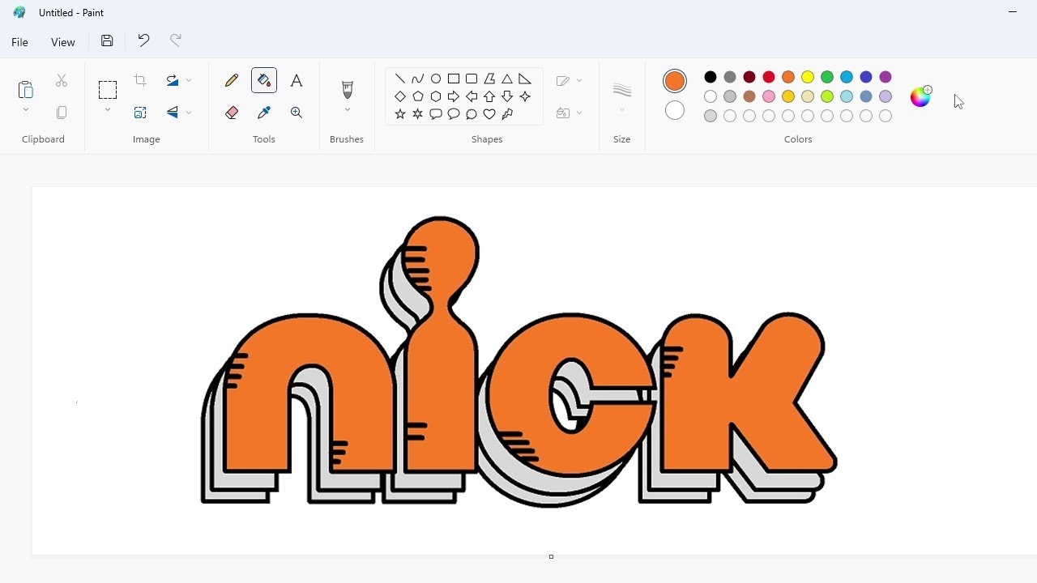Select the Text tool
Image resolution: width=1037 pixels, height=583 pixels.
point(297,80)
